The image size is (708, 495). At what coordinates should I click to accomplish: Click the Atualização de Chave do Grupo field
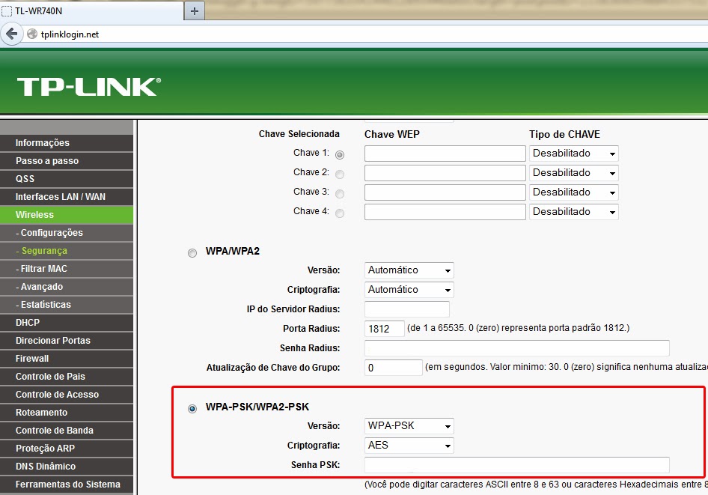[x=393, y=368]
